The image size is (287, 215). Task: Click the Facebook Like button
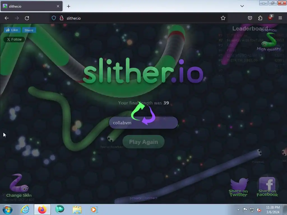coord(12,30)
